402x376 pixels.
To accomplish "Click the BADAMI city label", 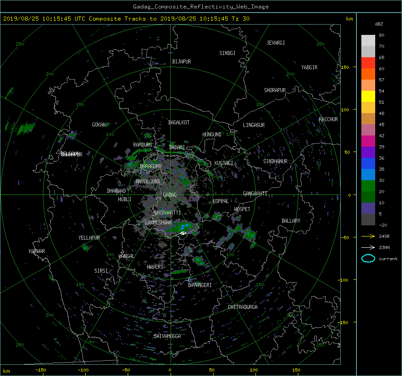I will [x=177, y=148].
